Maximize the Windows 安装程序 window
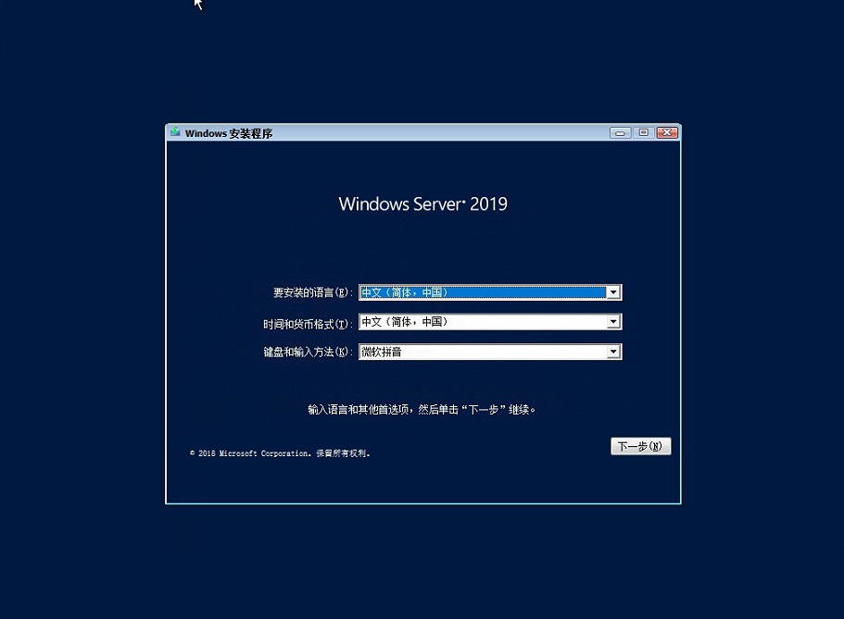 click(643, 133)
